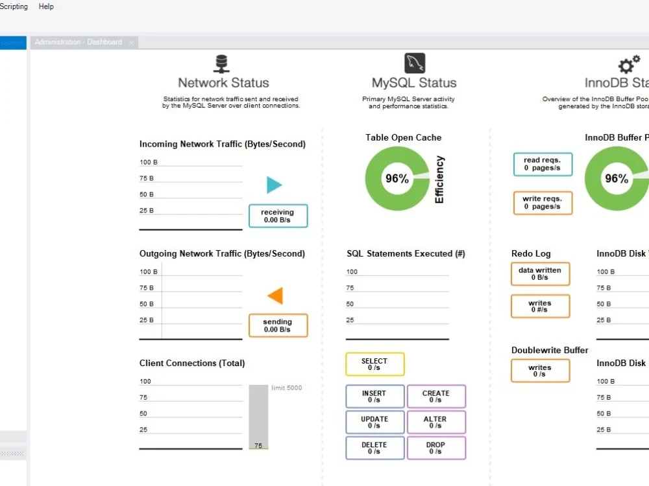Click Redo Log data written box
Image resolution: width=649 pixels, height=486 pixels.
pos(541,273)
